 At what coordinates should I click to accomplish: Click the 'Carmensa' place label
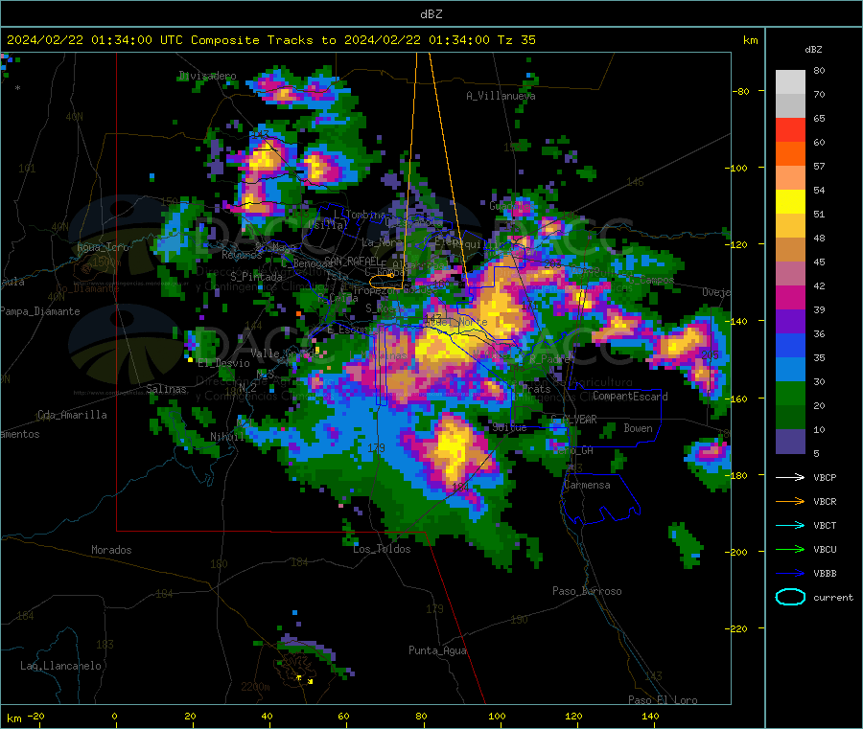pyautogui.click(x=587, y=485)
